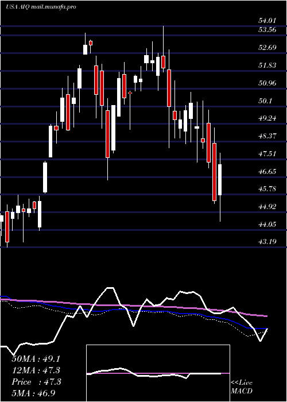Click the 'Price : 47.3' readout
The height and width of the screenshot is (402, 287).
click(36, 382)
